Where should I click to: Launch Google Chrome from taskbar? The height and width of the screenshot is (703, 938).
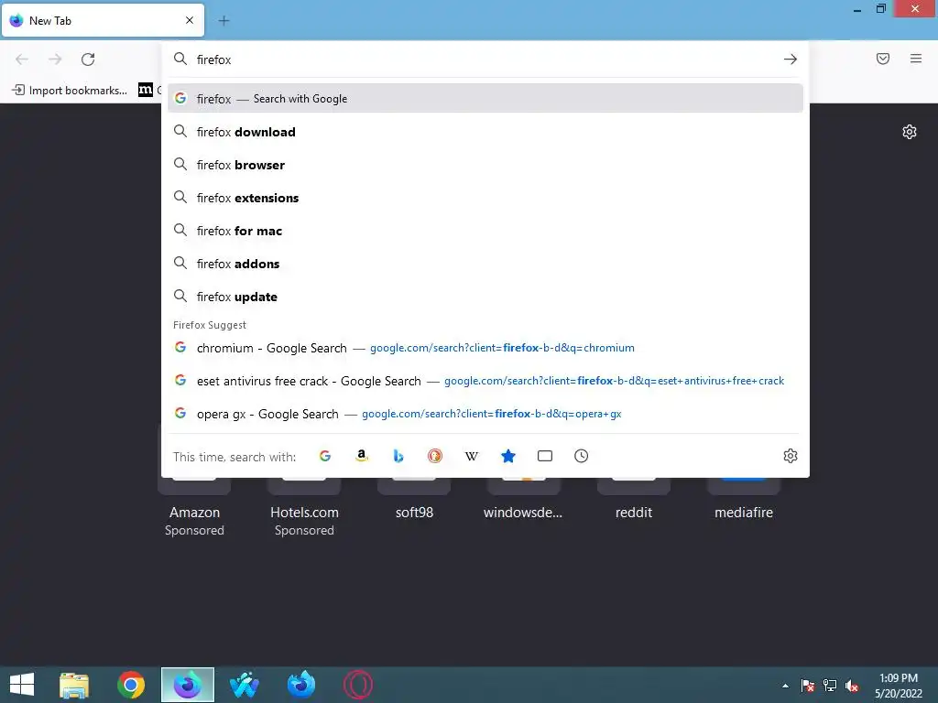pos(131,685)
